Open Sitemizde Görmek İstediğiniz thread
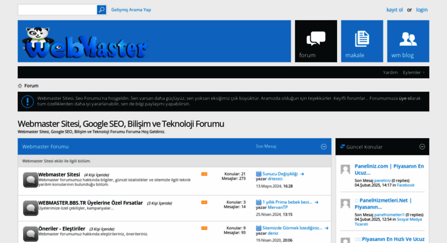This screenshot has height=243, width=447. click(292, 228)
